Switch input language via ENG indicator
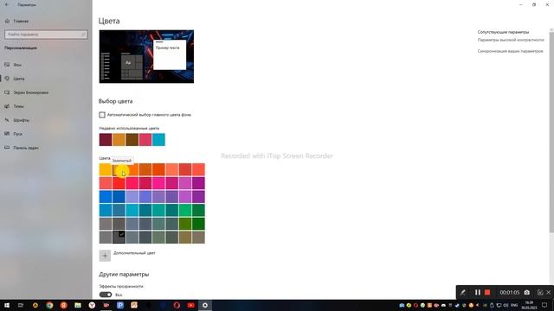Viewport: 554px width, 311px height. [x=514, y=305]
